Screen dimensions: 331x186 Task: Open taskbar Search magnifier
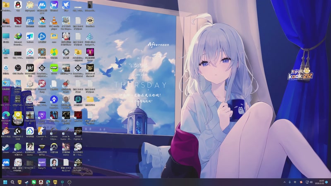[12, 182]
